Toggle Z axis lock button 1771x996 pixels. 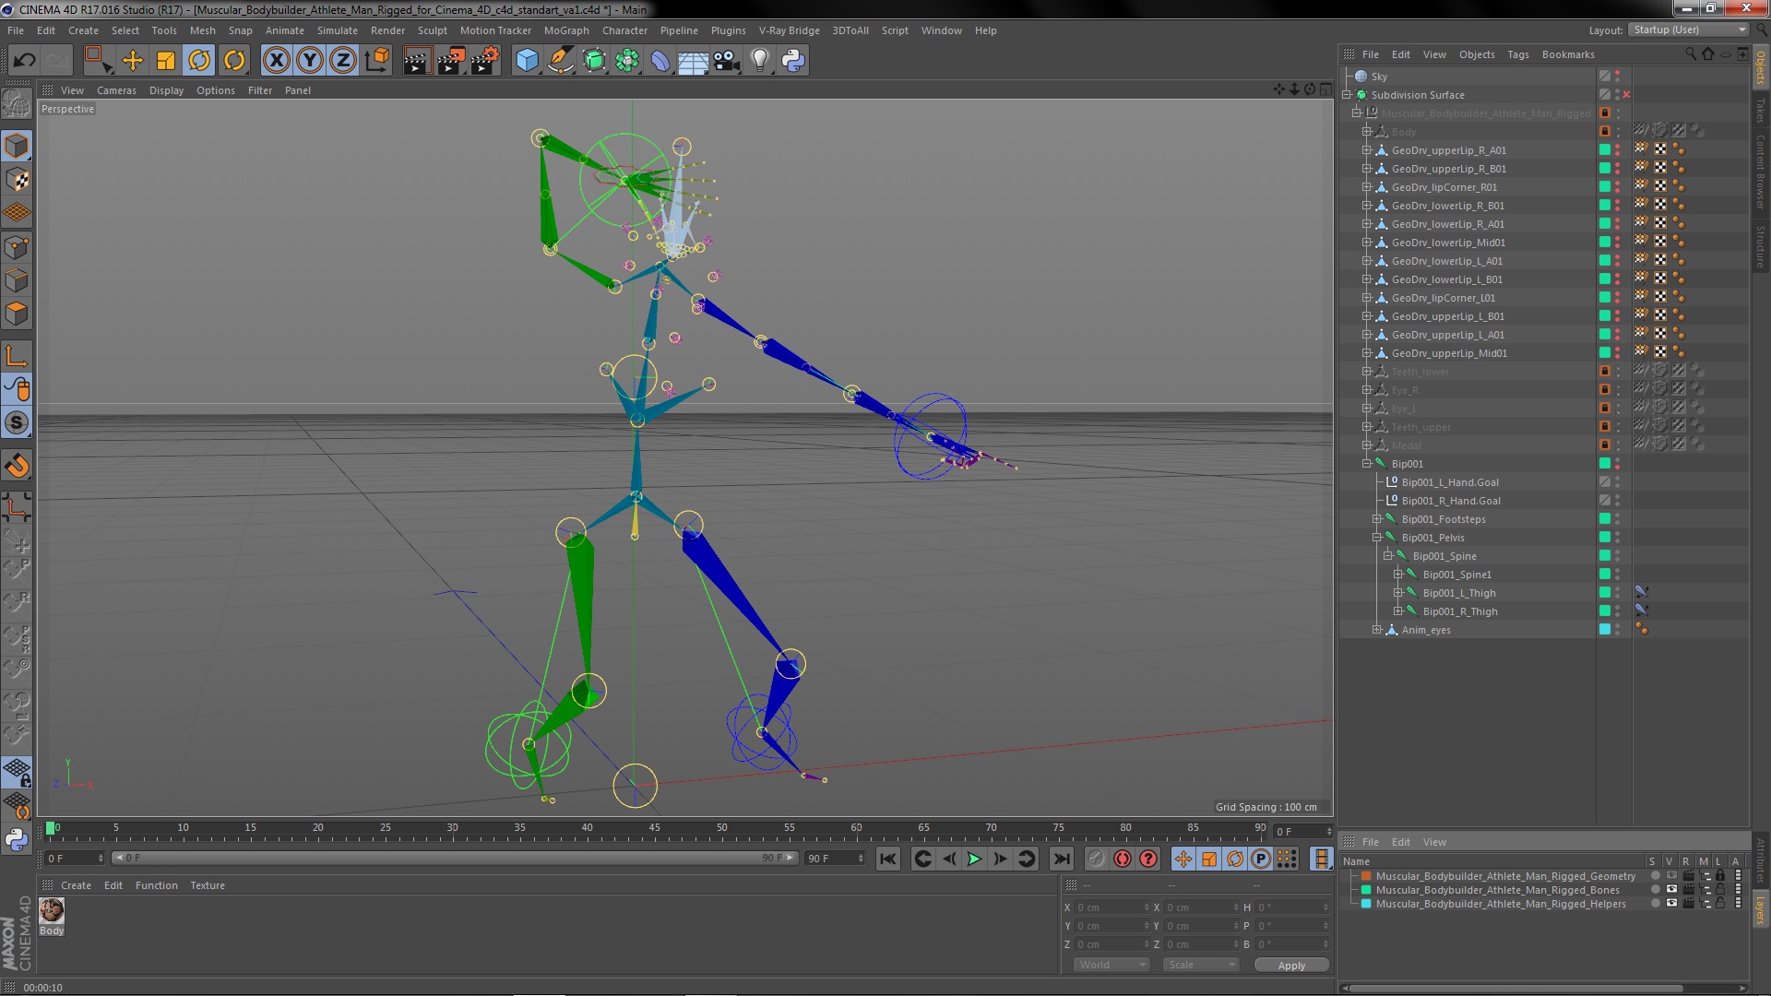point(342,61)
